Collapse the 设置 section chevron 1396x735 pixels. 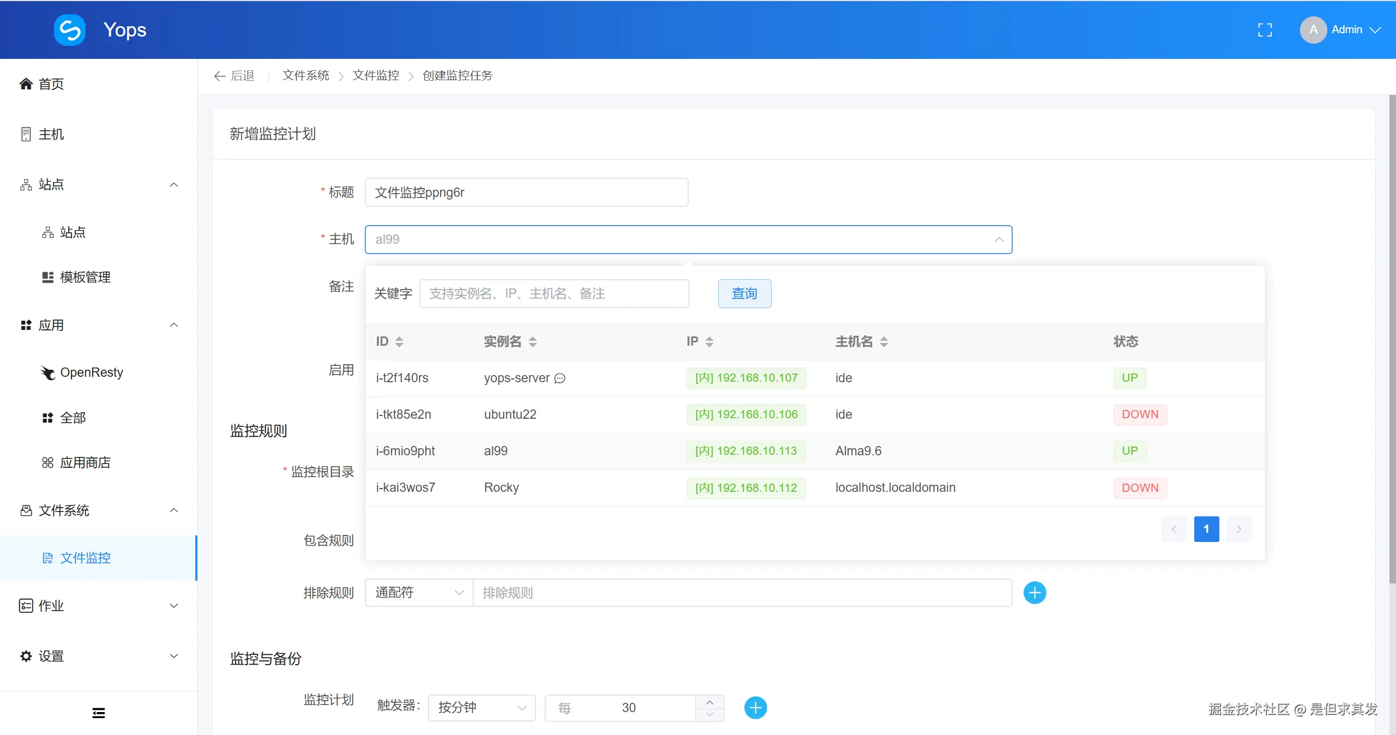173,656
